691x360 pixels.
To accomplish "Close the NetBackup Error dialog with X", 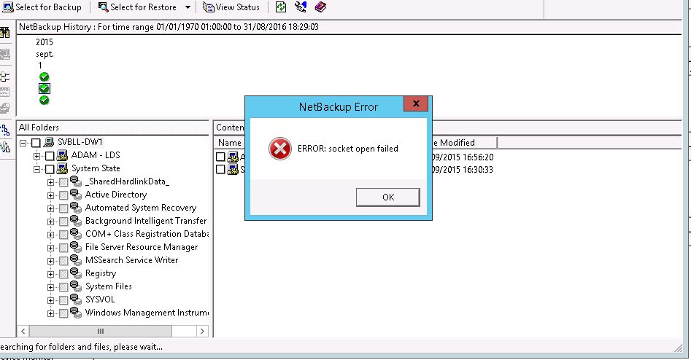I will click(x=416, y=105).
